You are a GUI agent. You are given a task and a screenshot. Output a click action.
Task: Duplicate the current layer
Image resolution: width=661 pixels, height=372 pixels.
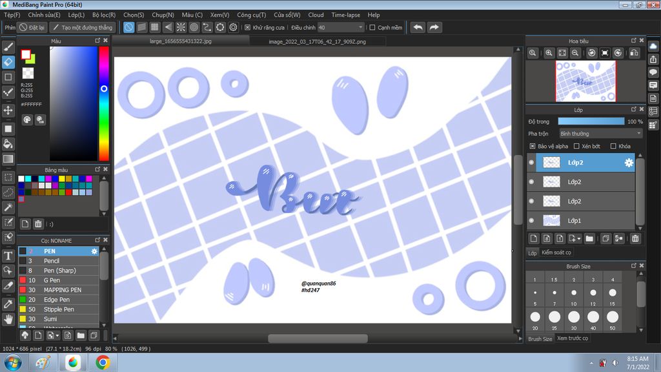tap(605, 239)
